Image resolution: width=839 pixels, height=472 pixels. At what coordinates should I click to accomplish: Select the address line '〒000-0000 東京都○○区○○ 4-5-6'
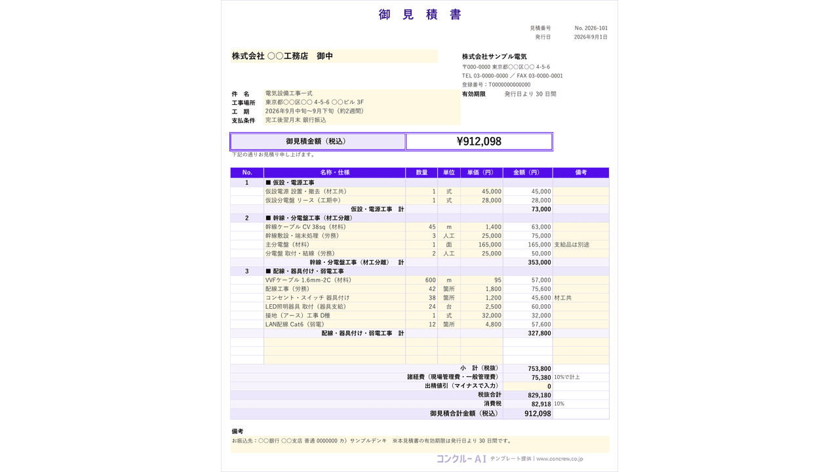click(x=506, y=67)
